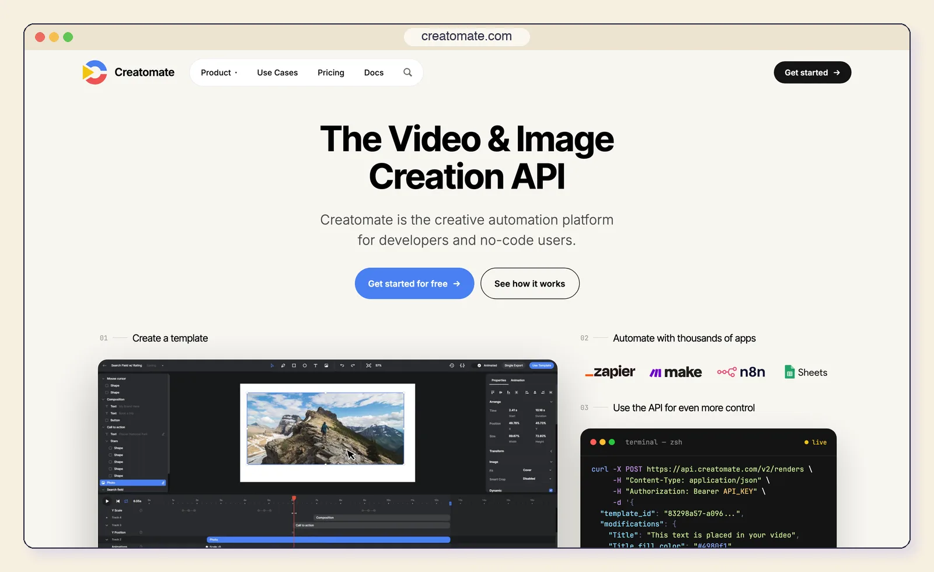Click the Use Template button
This screenshot has height=572, width=934.
542,365
